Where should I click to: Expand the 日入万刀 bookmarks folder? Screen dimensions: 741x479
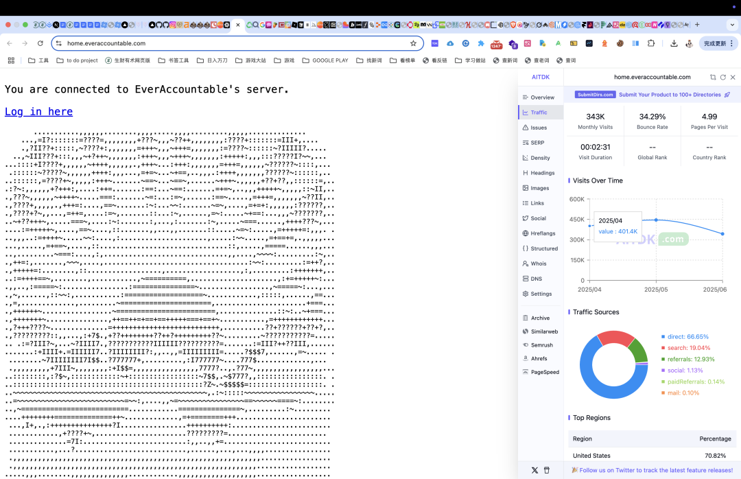[212, 60]
